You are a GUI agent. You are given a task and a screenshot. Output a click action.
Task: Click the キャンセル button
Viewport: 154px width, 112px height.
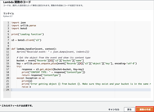(x=114, y=109)
